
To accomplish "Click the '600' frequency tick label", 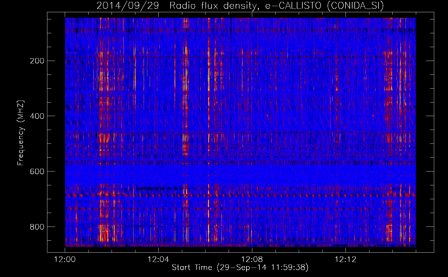I will click(x=37, y=171).
